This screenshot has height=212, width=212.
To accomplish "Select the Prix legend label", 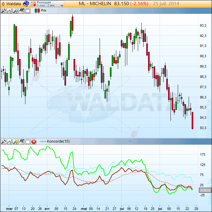I will tap(44, 10).
